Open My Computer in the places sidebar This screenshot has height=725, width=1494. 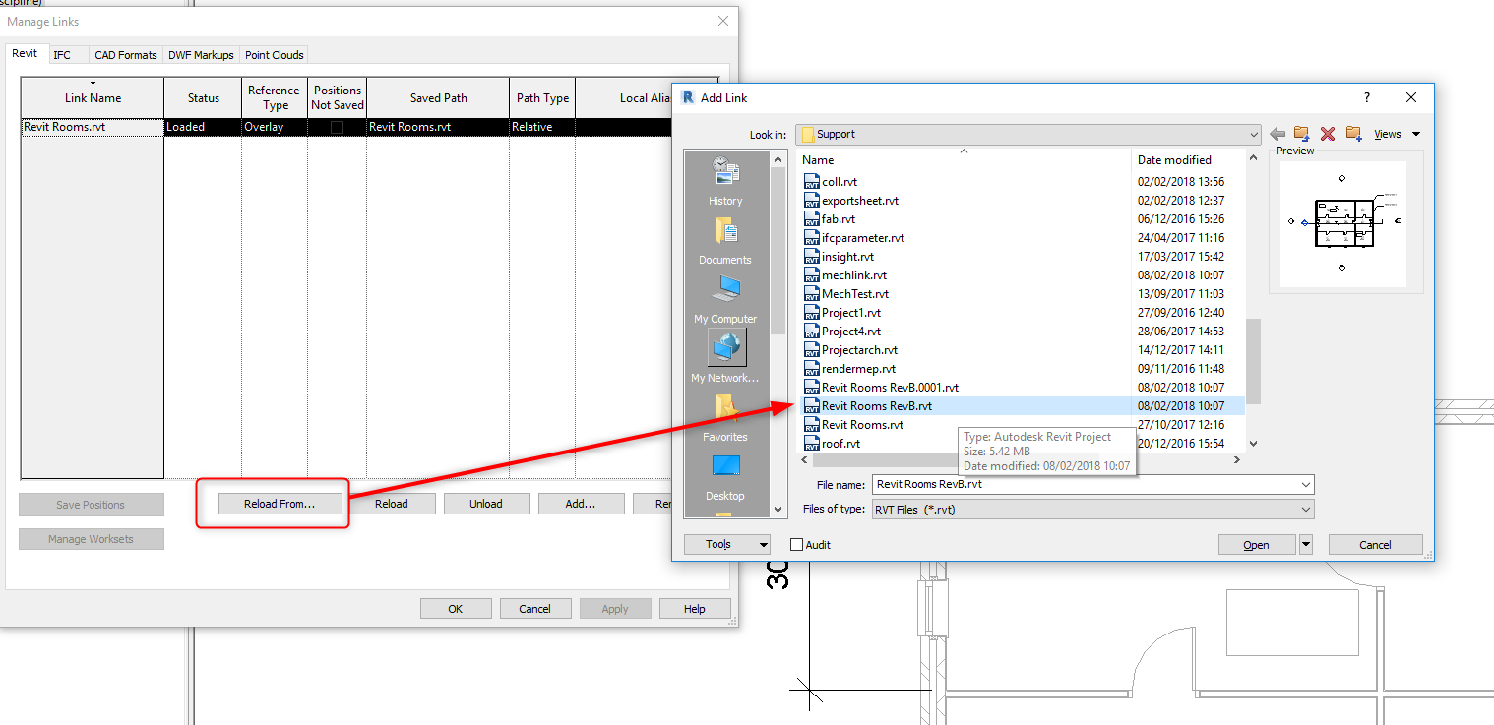pyautogui.click(x=725, y=299)
